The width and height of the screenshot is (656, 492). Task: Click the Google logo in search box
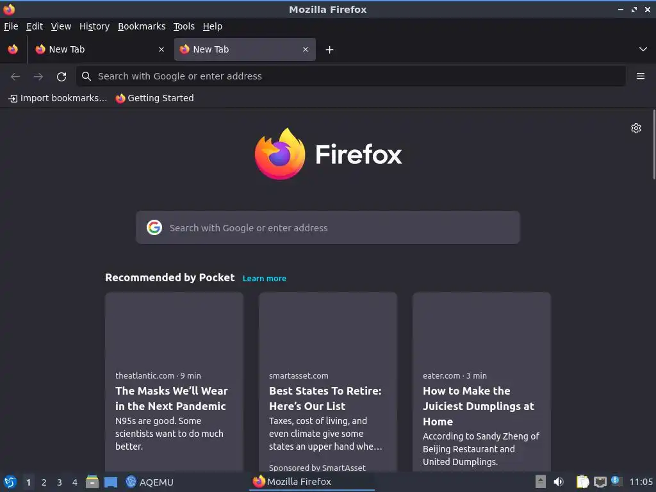[154, 227]
